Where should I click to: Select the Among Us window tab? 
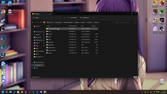pos(42,14)
